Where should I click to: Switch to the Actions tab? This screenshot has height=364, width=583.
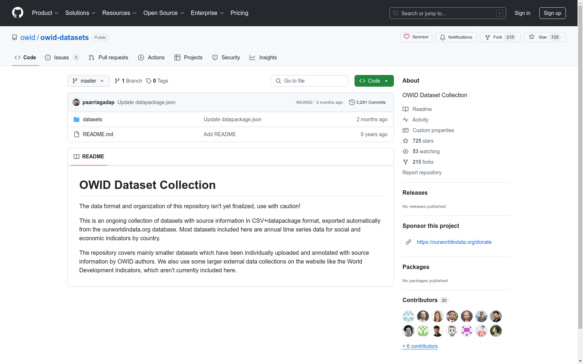(151, 58)
